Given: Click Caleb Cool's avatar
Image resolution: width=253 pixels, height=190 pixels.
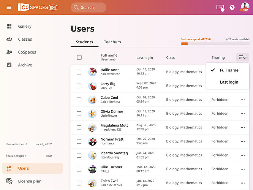Looking at the screenshot, I should click(92, 100).
